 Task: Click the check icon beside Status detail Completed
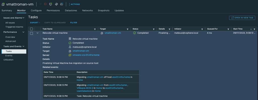click(x=70, y=43)
